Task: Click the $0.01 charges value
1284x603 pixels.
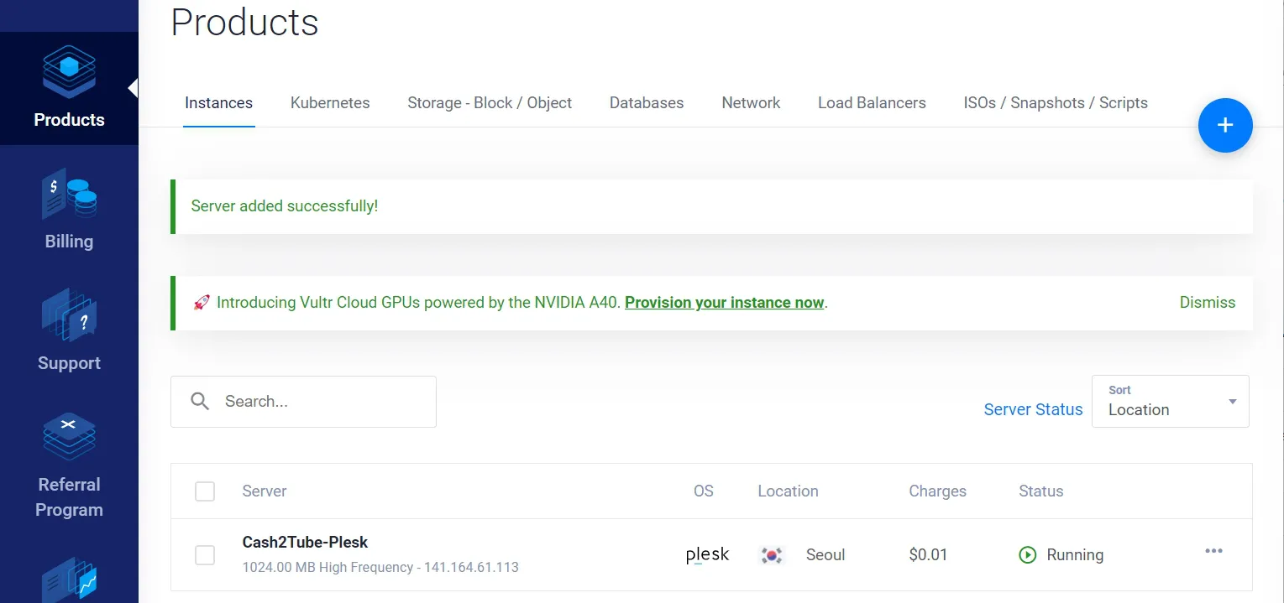Action: pyautogui.click(x=928, y=555)
